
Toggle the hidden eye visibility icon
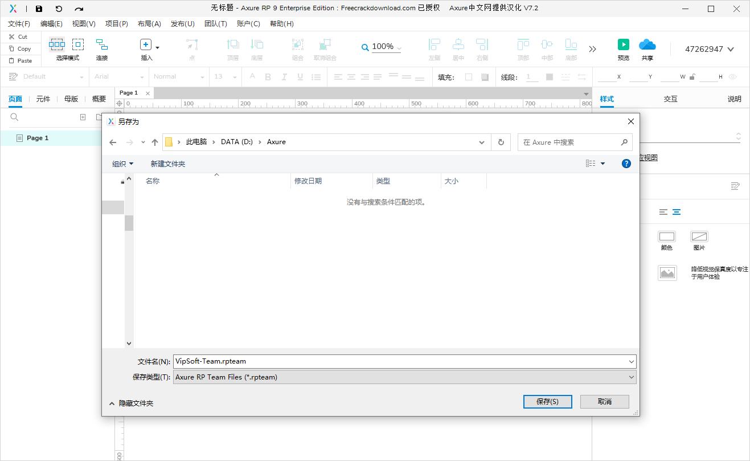tap(733, 77)
